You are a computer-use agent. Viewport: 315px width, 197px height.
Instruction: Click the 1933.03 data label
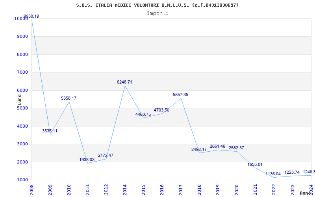[x=87, y=160]
